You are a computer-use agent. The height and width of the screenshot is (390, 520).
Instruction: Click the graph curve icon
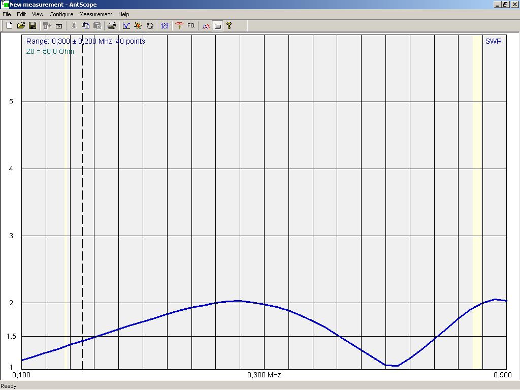tap(126, 25)
